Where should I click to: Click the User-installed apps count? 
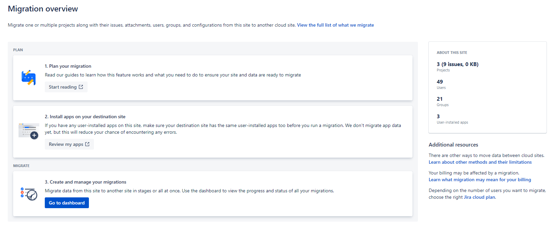tap(438, 117)
